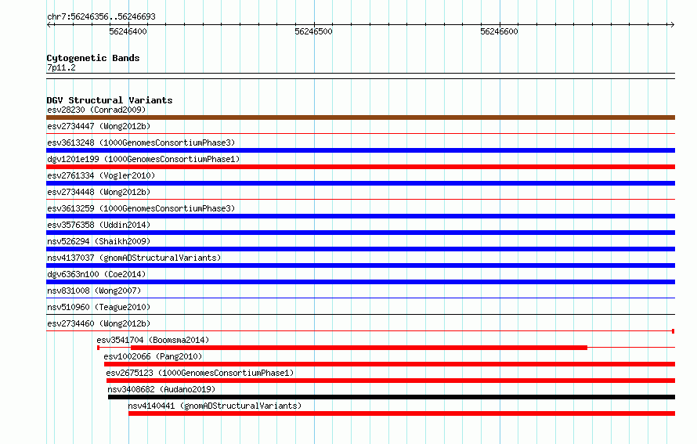Select the blue esv3576358 variant bar
The height and width of the screenshot is (444, 697).
click(x=360, y=233)
